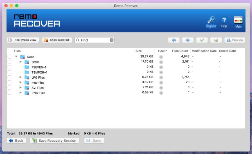Click the DCIM folder icon
Screen dimensions: 252x154
[27, 62]
